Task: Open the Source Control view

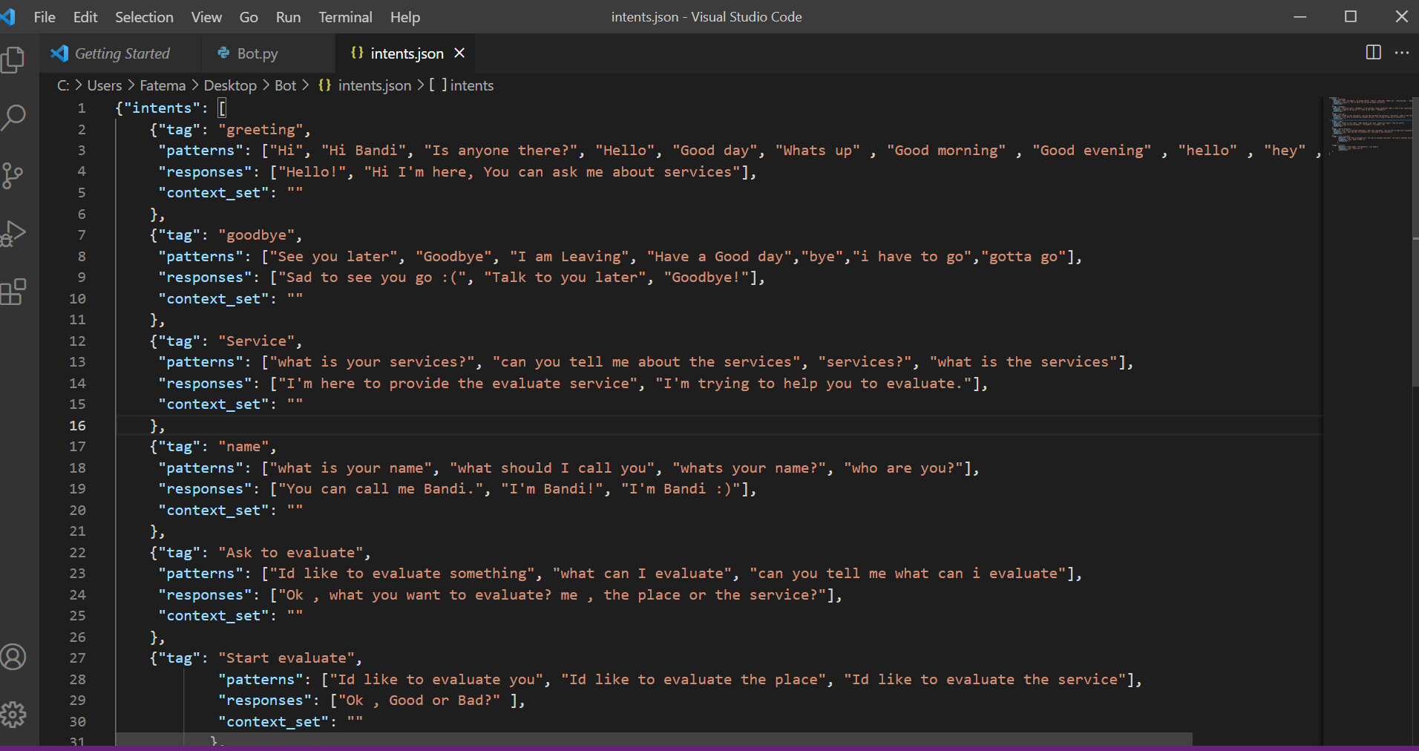Action: pyautogui.click(x=13, y=176)
